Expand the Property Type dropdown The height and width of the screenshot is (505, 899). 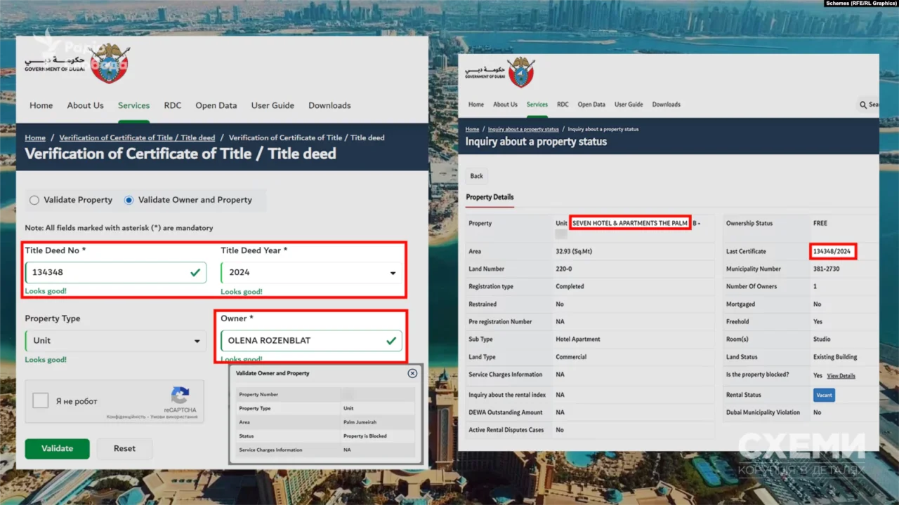115,341
